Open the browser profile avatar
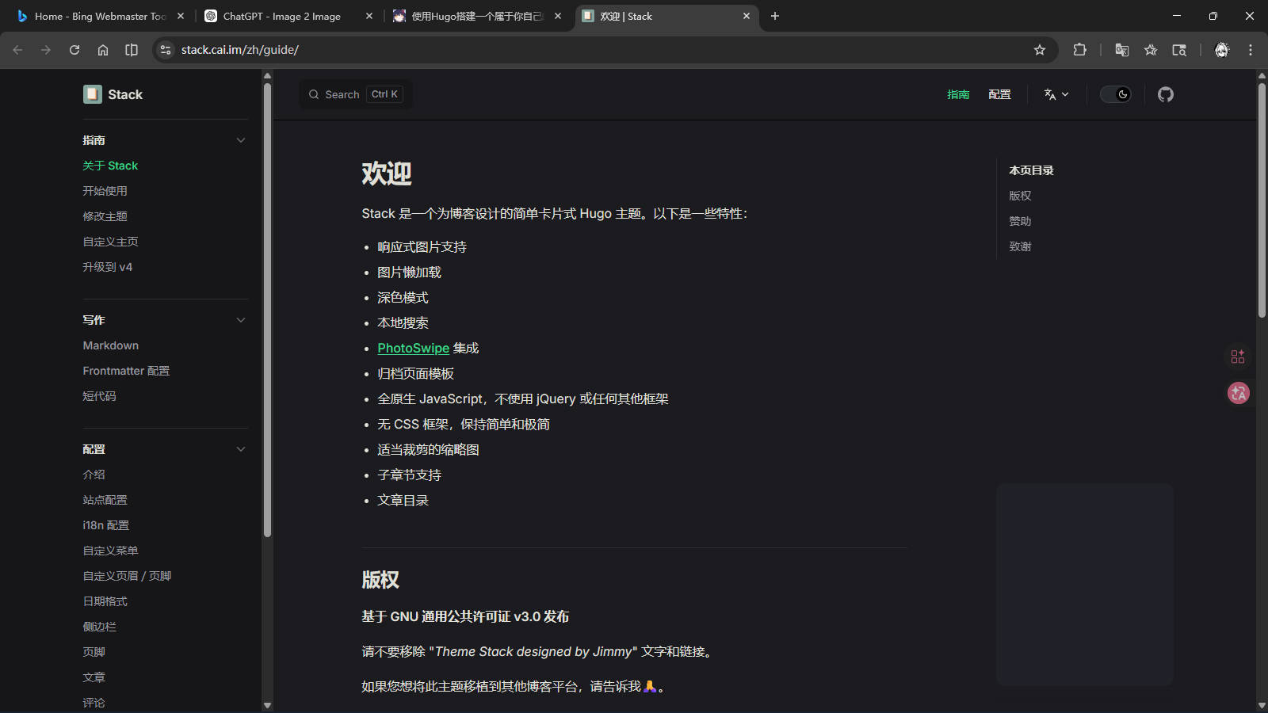1268x713 pixels. point(1221,50)
